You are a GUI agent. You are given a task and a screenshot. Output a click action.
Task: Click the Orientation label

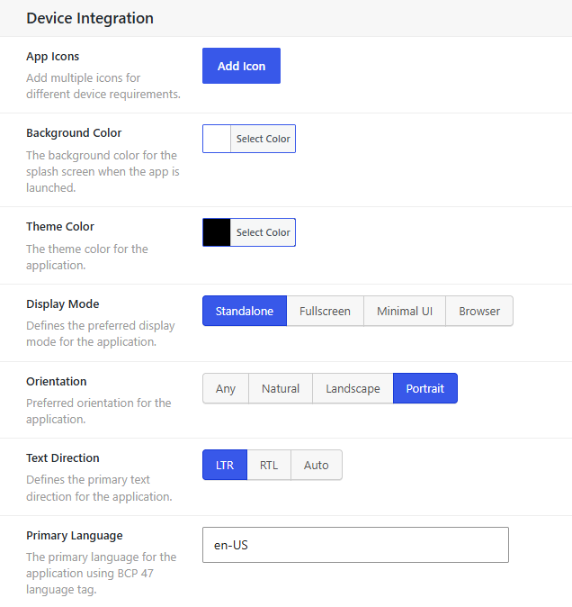pyautogui.click(x=57, y=382)
